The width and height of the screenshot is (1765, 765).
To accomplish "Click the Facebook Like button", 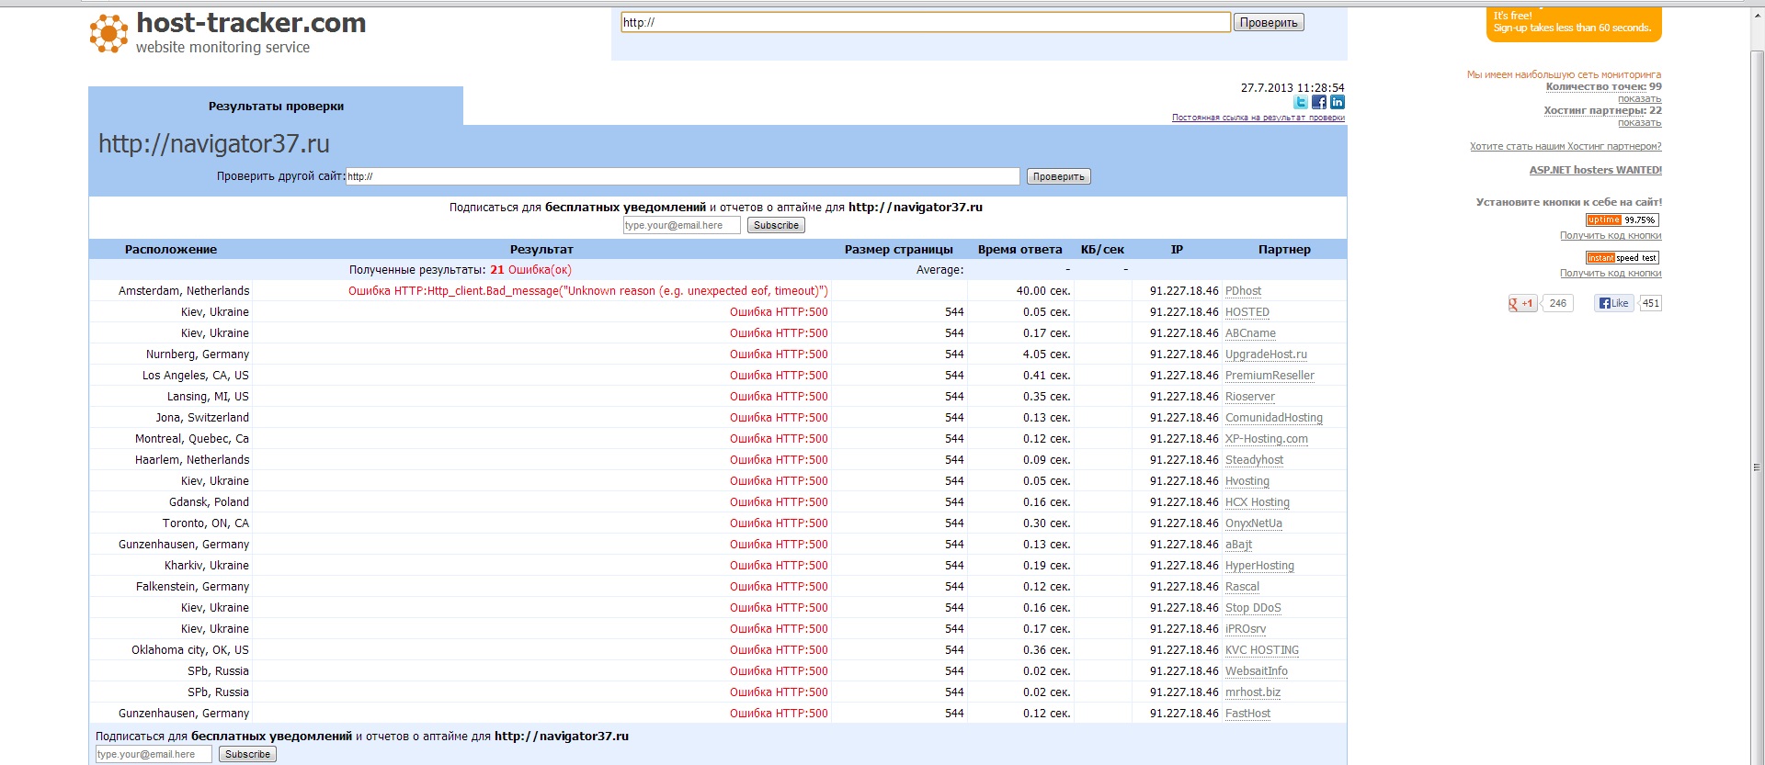I will [x=1613, y=303].
